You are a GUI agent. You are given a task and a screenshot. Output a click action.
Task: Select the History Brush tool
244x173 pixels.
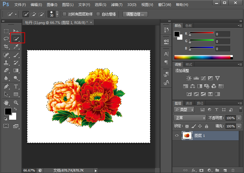point(16,63)
